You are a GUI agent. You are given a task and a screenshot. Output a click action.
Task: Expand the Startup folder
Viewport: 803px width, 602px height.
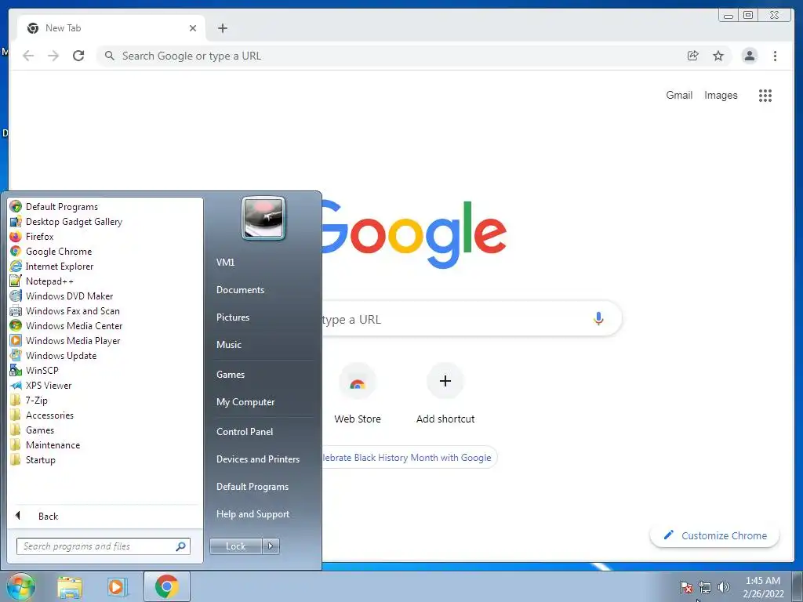click(x=33, y=459)
